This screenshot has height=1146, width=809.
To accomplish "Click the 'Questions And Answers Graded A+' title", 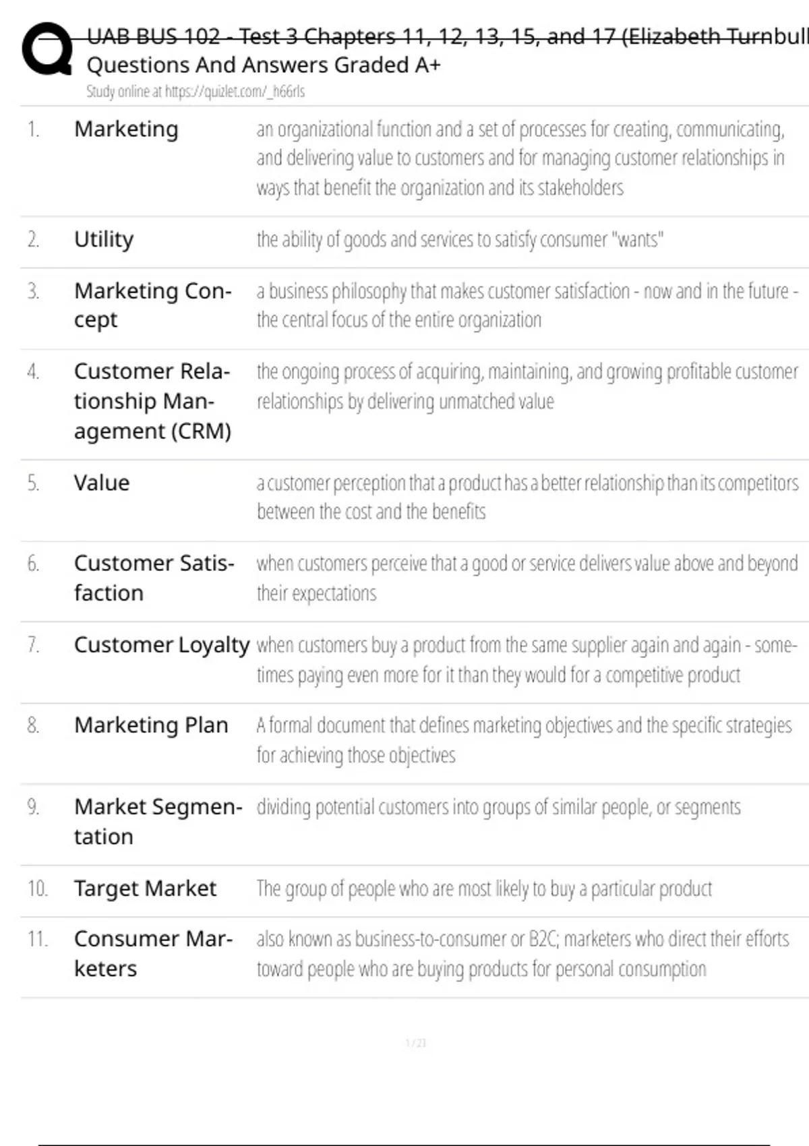I will [x=264, y=65].
